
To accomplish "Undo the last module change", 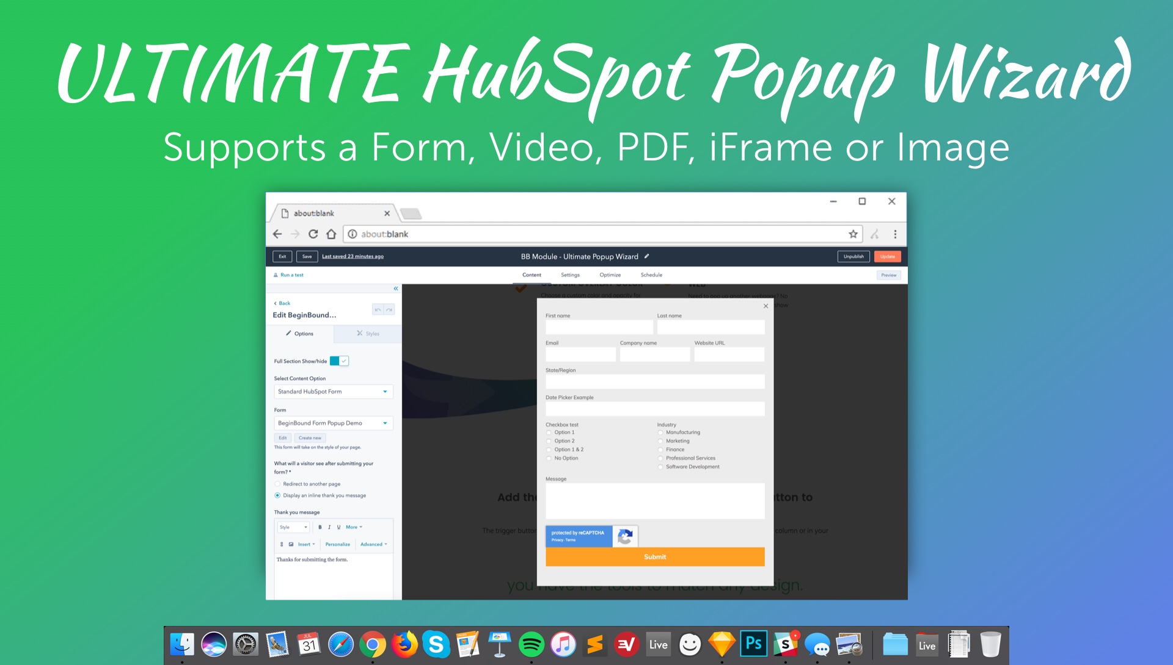I will [378, 310].
